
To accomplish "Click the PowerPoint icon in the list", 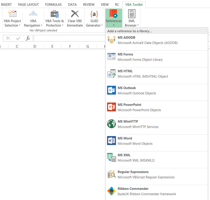I will coord(111,107).
